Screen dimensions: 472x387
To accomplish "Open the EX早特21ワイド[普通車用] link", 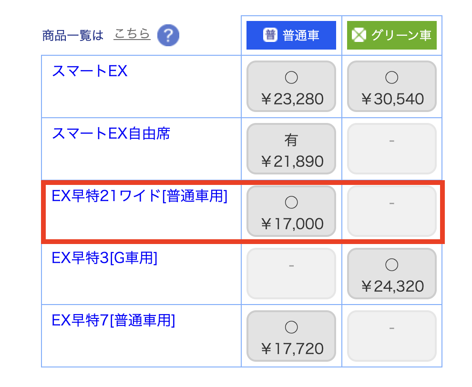I will tap(139, 196).
